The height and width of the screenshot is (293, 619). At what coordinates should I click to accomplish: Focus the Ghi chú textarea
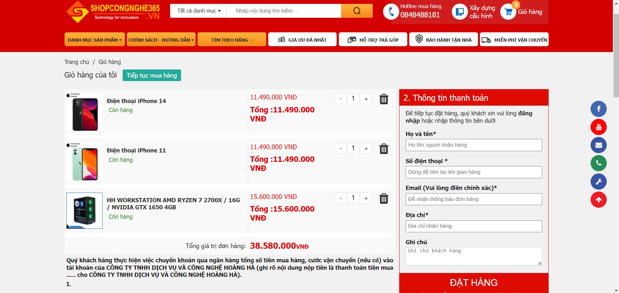coord(474,256)
